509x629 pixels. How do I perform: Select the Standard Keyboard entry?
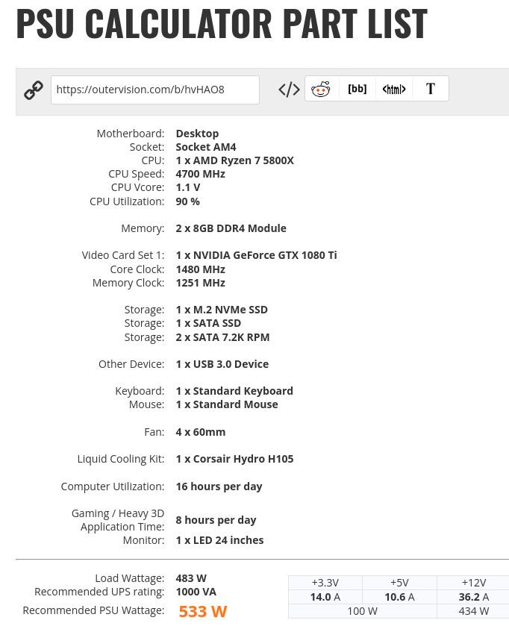click(x=234, y=391)
